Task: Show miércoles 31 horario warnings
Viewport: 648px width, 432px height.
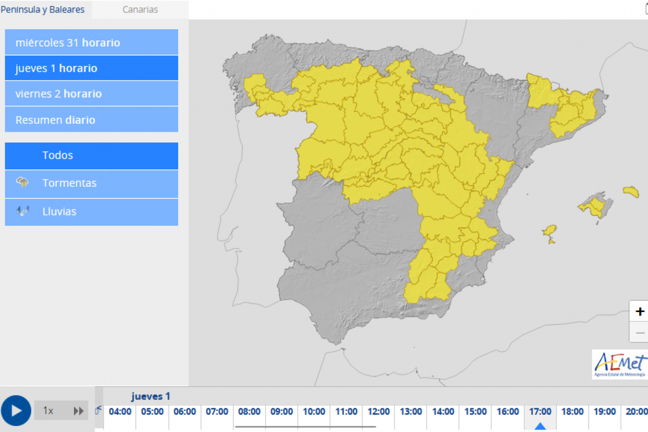Action: pos(91,43)
